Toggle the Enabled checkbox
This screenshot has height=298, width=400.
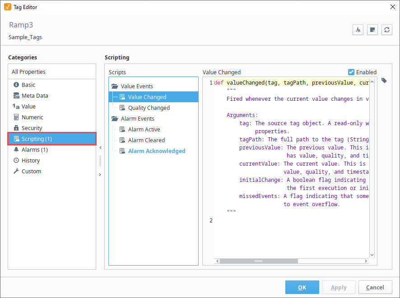pyautogui.click(x=351, y=72)
